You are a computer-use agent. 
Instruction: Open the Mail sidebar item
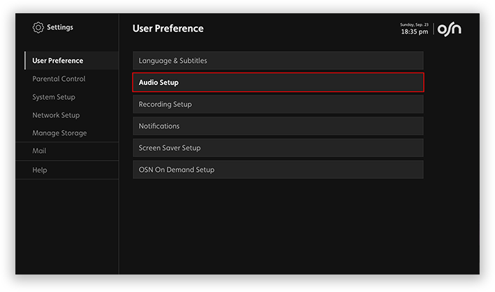39,151
